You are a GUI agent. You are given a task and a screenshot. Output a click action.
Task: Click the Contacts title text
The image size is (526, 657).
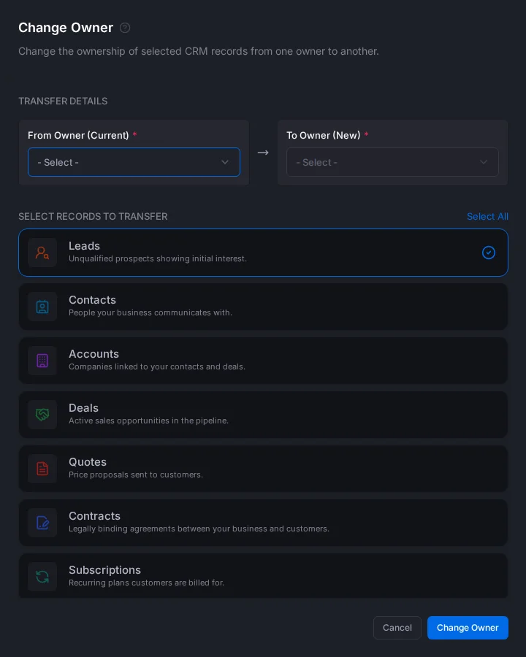click(x=92, y=300)
